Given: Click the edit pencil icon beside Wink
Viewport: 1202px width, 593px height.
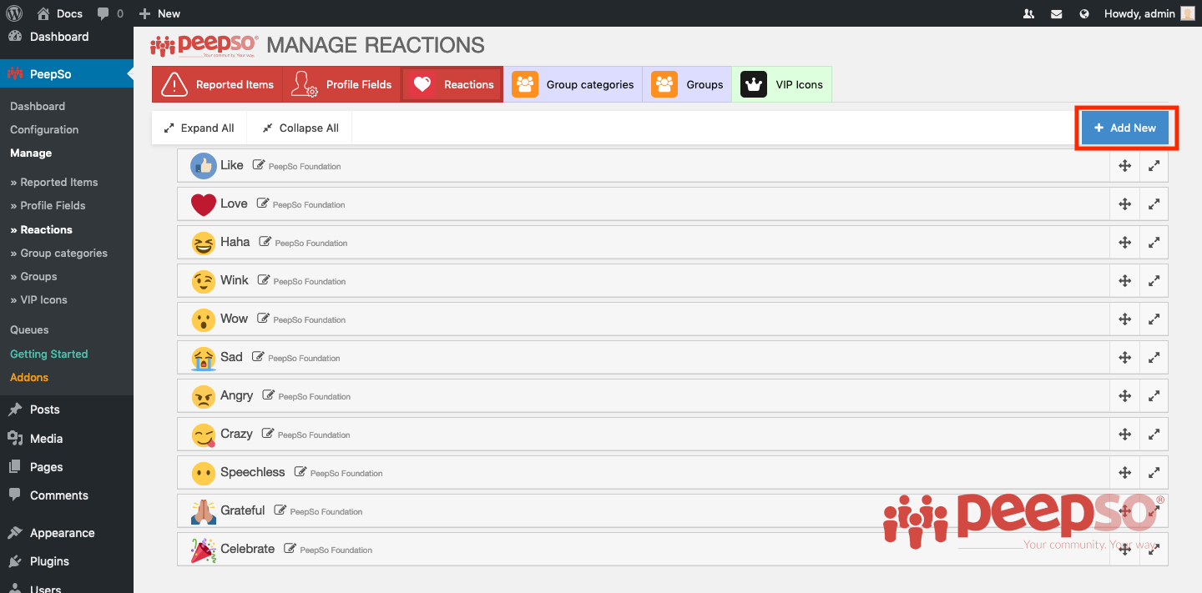Looking at the screenshot, I should pyautogui.click(x=264, y=280).
